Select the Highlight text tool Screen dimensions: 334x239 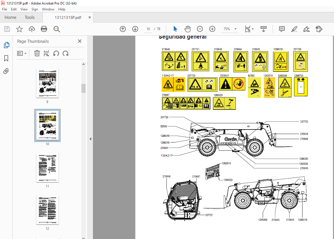pyautogui.click(x=294, y=29)
